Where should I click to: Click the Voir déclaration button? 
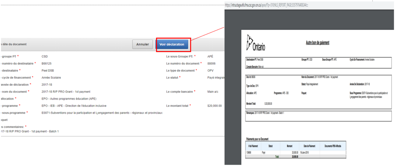172,44
